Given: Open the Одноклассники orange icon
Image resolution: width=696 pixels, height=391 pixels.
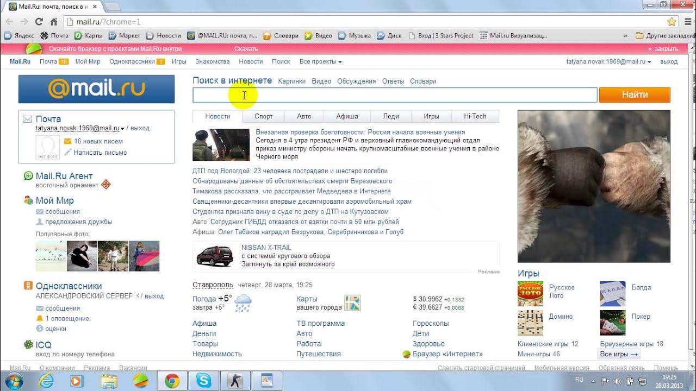Looking at the screenshot, I should pos(28,286).
